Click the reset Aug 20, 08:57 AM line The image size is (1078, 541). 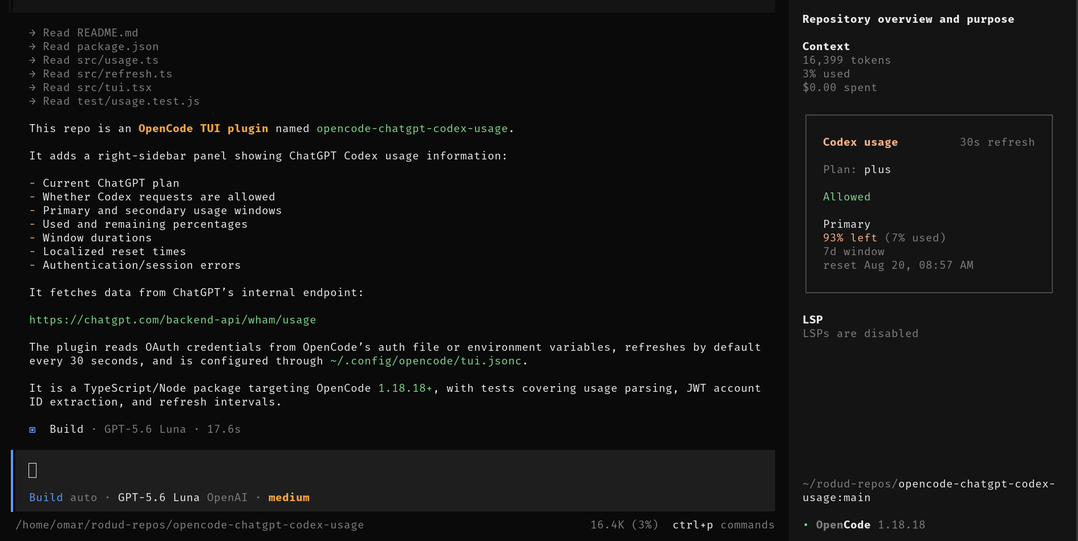tap(898, 265)
